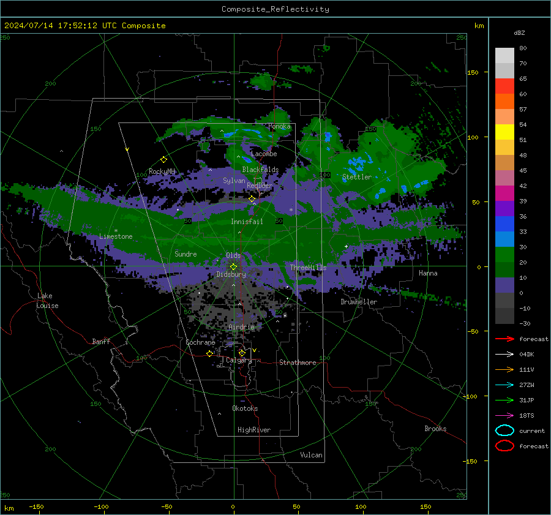Select the 36 dBZ blue swatch
The width and height of the screenshot is (551, 515).
point(504,224)
